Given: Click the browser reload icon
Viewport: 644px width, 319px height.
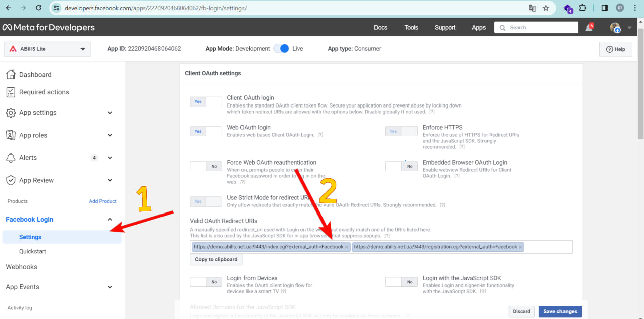Looking at the screenshot, I should pyautogui.click(x=39, y=8).
